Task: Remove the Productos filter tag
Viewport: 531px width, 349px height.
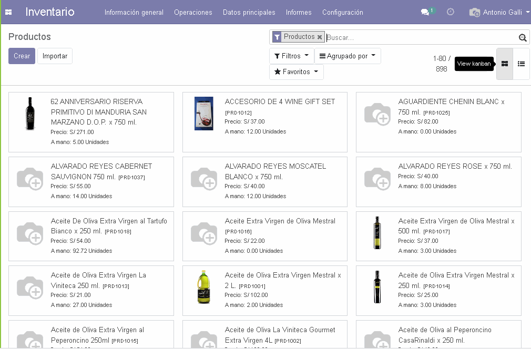Action: point(320,37)
